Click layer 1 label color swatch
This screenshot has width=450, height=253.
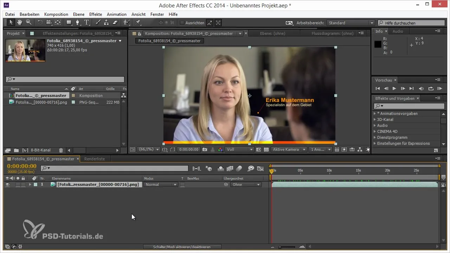[x=36, y=184]
